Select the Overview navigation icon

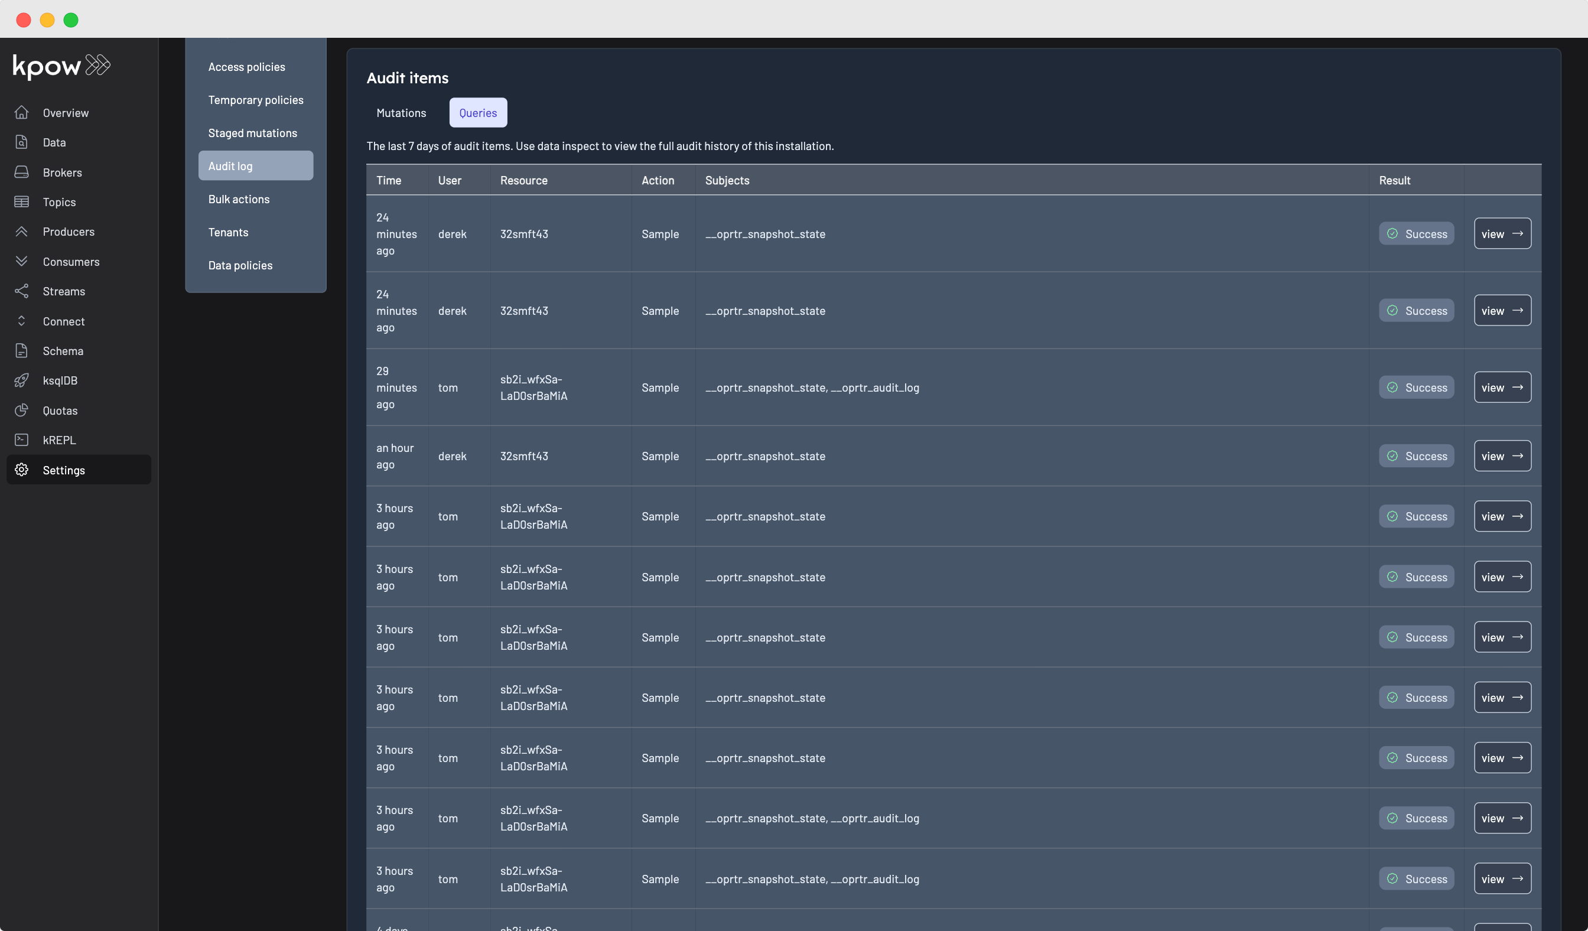(x=21, y=113)
